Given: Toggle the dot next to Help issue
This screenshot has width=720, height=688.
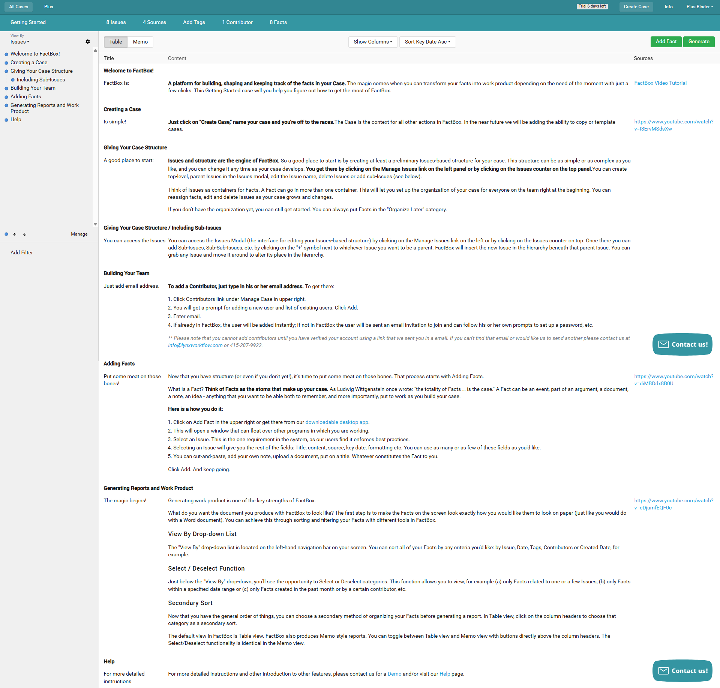Looking at the screenshot, I should 6,120.
